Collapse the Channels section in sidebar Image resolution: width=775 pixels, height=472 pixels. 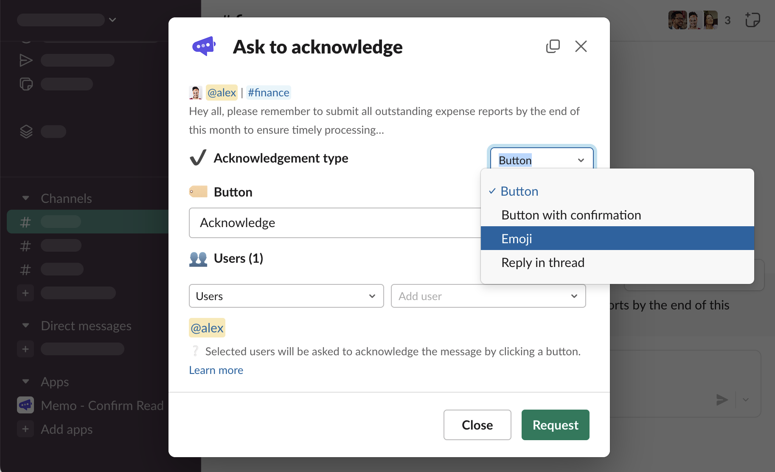tap(26, 198)
